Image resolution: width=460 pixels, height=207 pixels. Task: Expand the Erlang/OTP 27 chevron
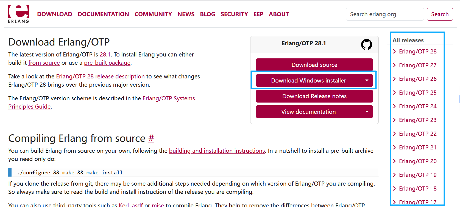point(395,65)
